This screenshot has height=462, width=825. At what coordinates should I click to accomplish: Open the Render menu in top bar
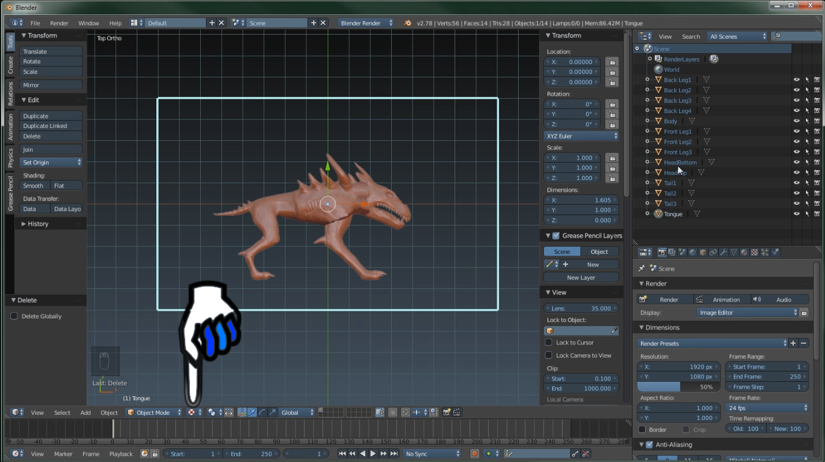(59, 23)
